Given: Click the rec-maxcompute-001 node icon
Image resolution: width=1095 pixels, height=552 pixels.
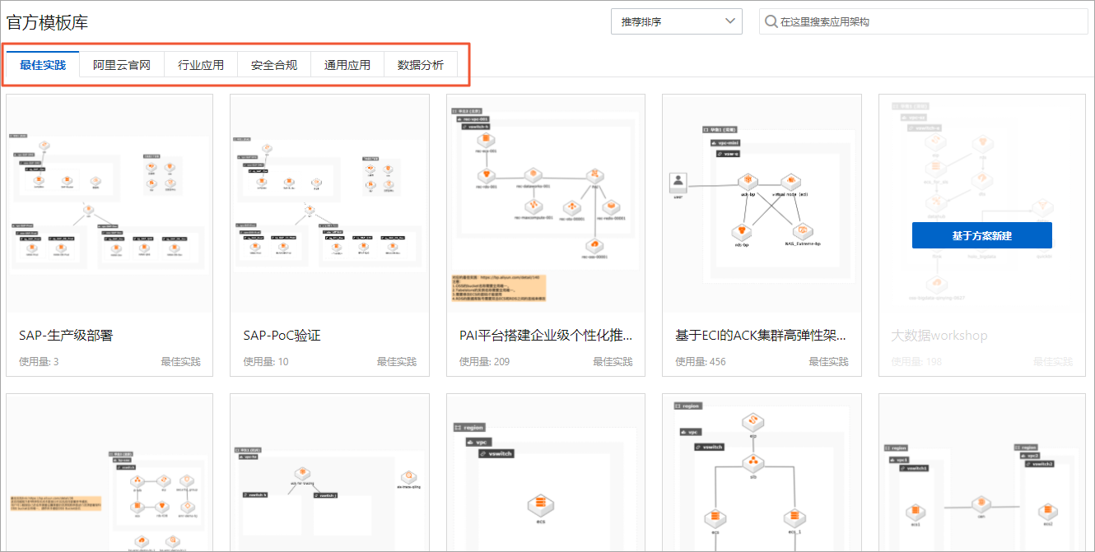Looking at the screenshot, I should click(x=534, y=206).
